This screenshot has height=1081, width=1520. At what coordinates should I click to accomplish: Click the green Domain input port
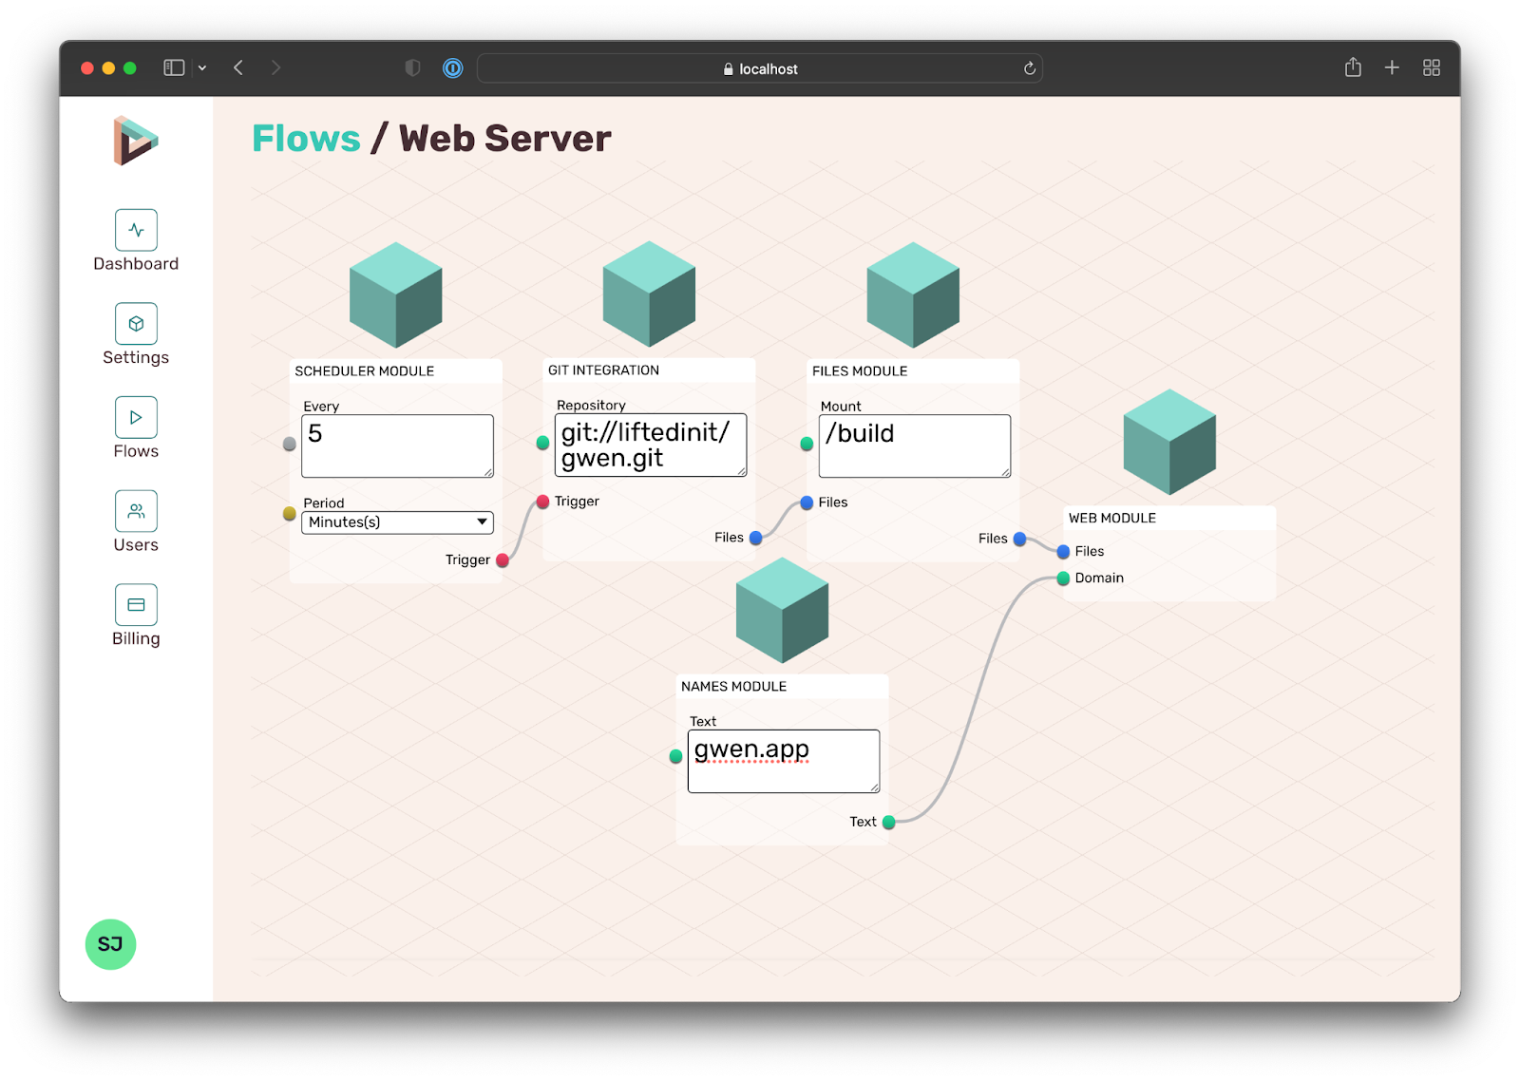pyautogui.click(x=1063, y=578)
